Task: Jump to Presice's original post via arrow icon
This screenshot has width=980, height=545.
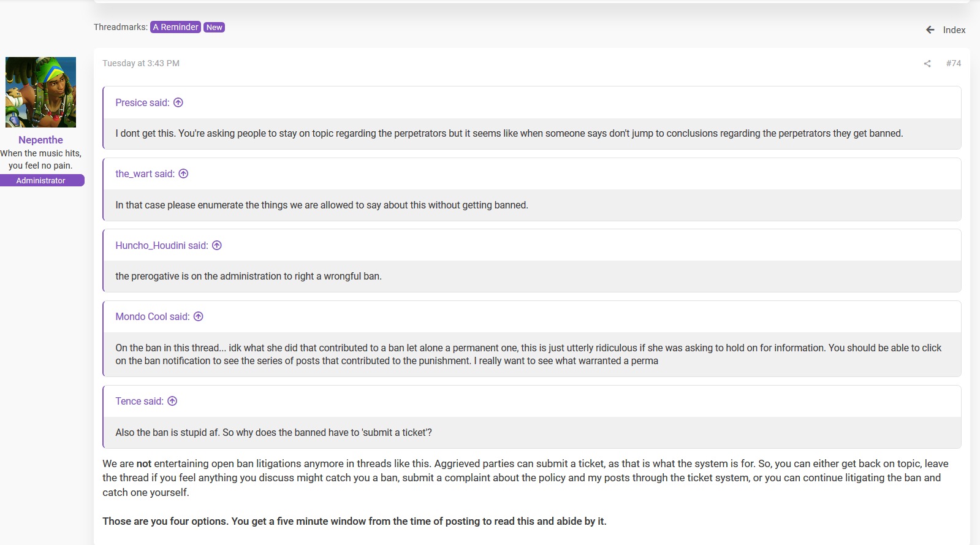Action: (178, 102)
